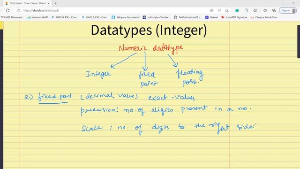Image resolution: width=300 pixels, height=169 pixels.
Task: Click the Datatypes (Integer) heading text
Action: 149,30
